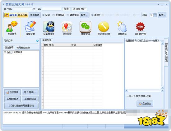Toggle the 我的目录 checkbox
The width and height of the screenshot is (171, 131).
(x=8, y=52)
